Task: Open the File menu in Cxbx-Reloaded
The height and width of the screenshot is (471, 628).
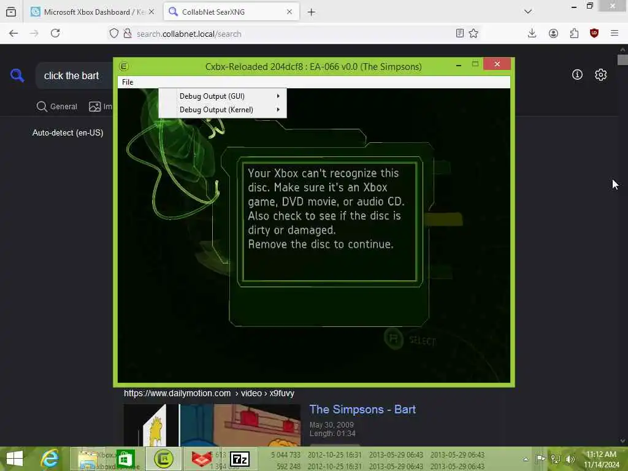Action: 128,82
